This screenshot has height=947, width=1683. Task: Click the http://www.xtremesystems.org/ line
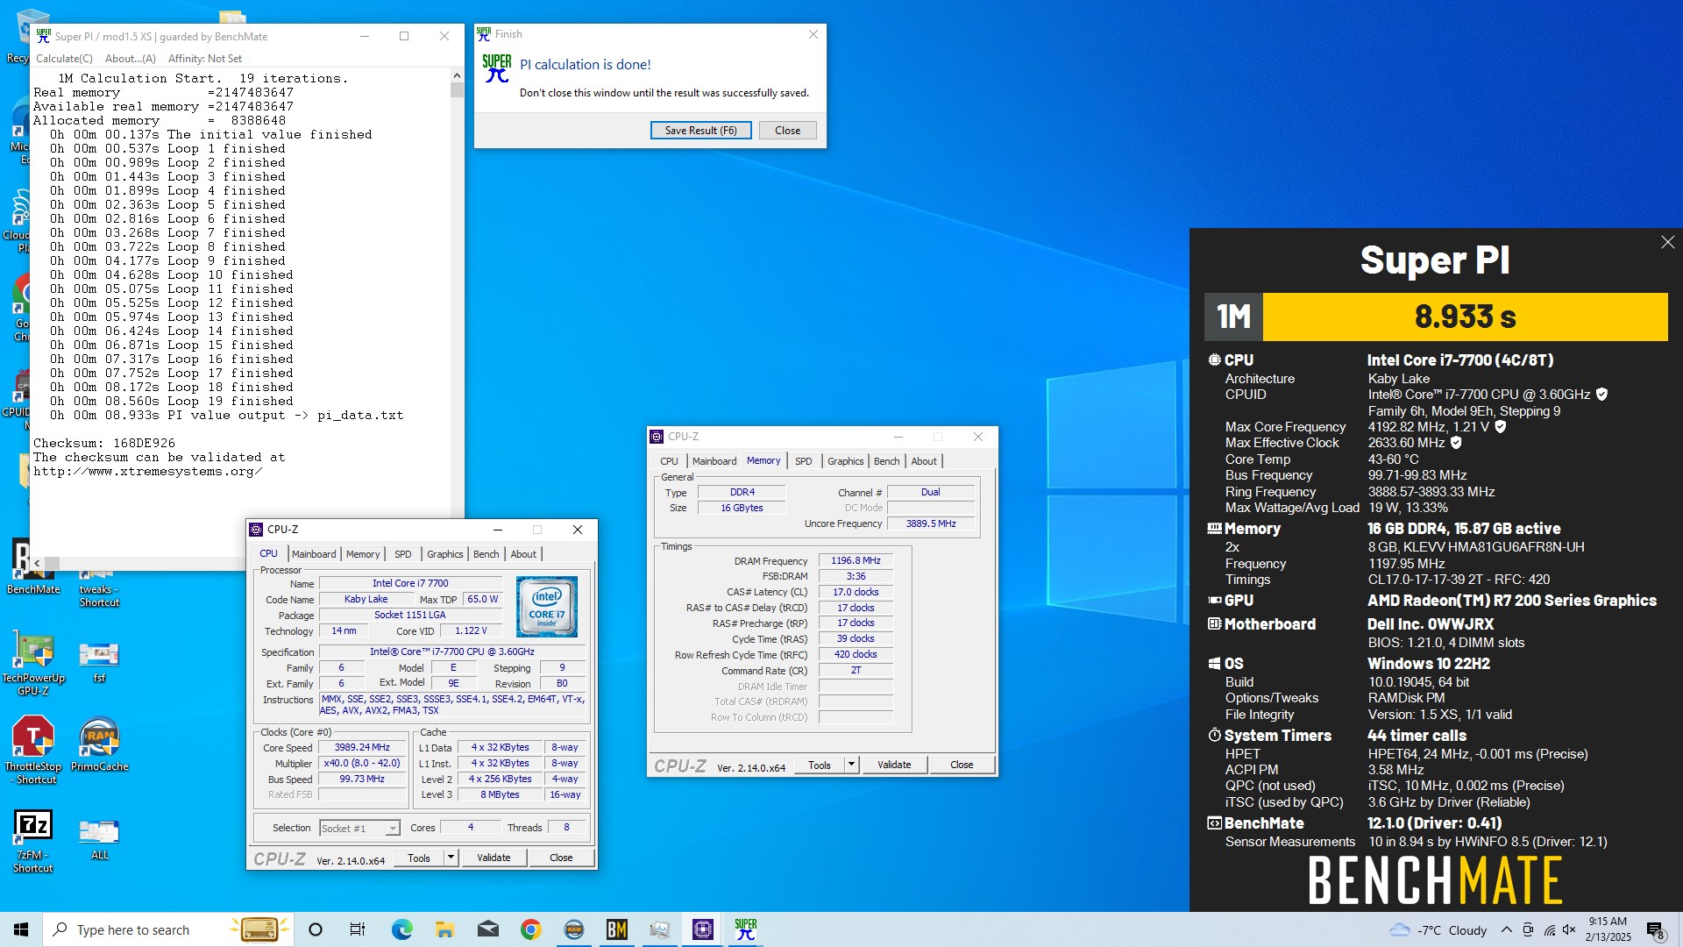[148, 472]
